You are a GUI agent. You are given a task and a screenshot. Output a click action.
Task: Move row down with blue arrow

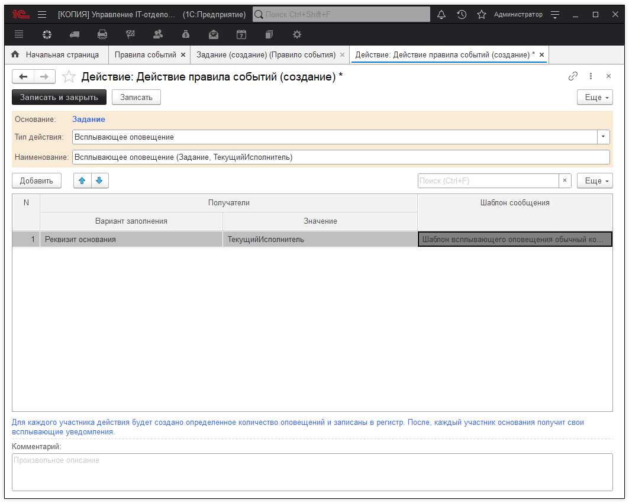pos(99,180)
